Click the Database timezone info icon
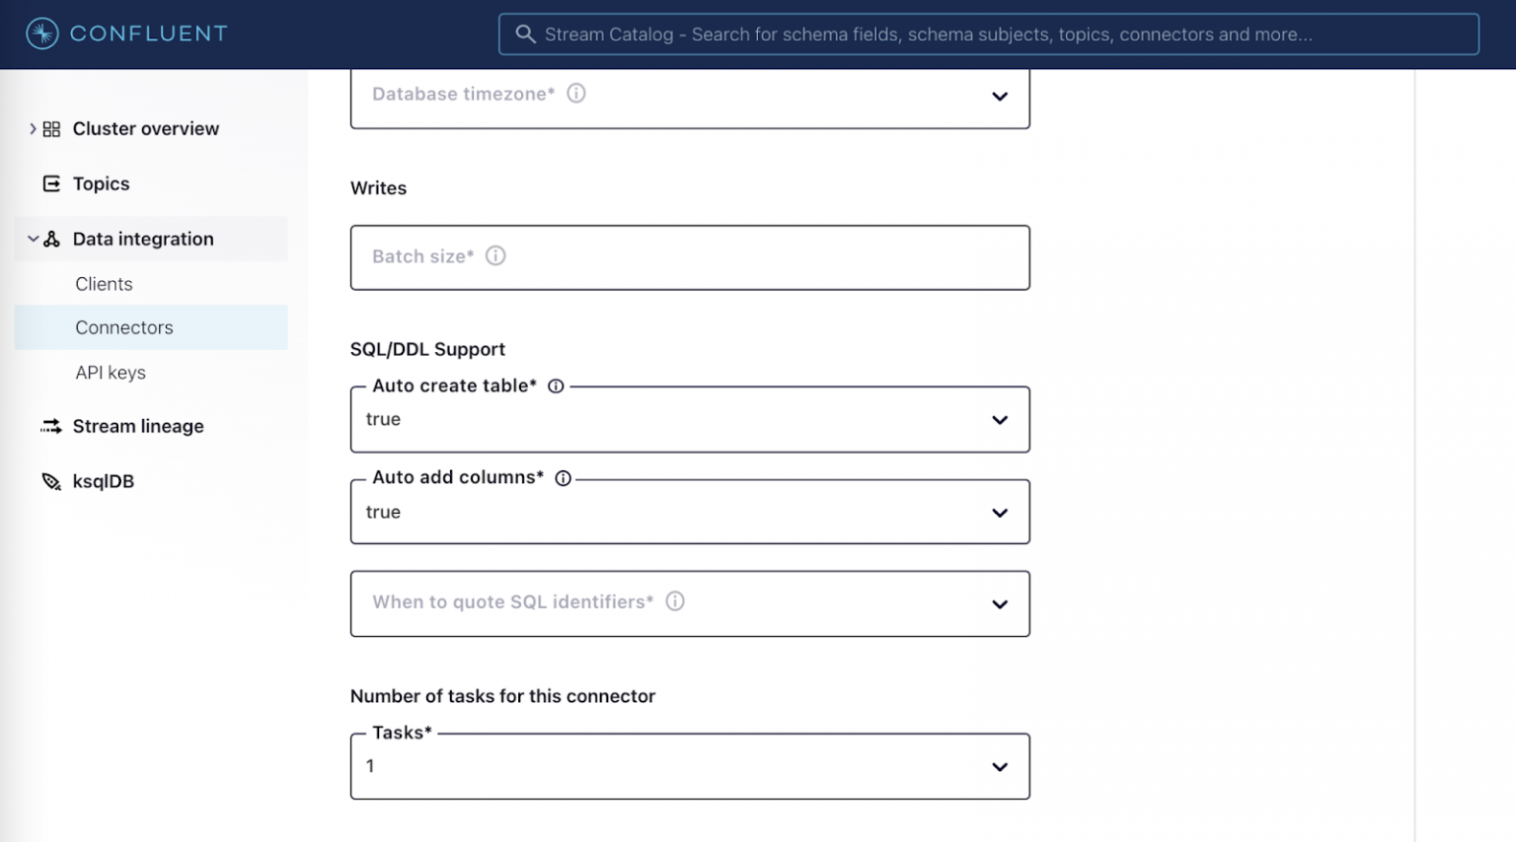Image resolution: width=1516 pixels, height=842 pixels. 576,93
